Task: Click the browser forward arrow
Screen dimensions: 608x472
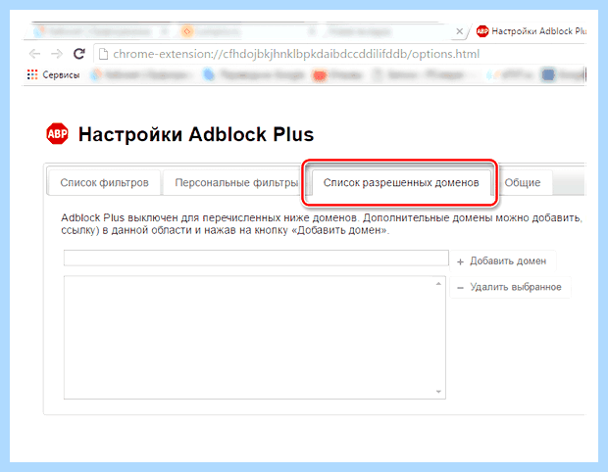Action: tap(57, 54)
